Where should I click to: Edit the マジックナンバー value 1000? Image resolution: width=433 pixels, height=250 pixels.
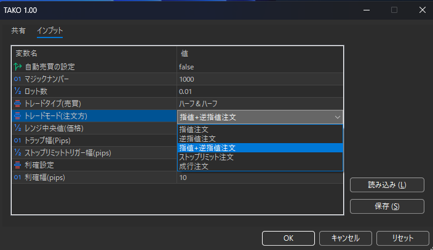(260, 79)
